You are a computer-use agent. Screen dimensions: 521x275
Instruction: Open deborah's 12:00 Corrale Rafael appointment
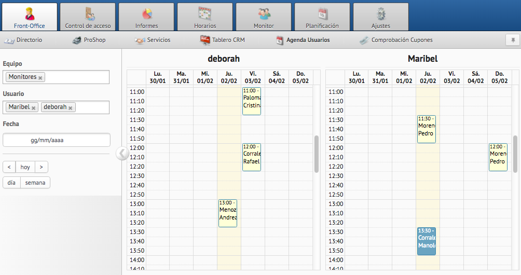point(252,157)
